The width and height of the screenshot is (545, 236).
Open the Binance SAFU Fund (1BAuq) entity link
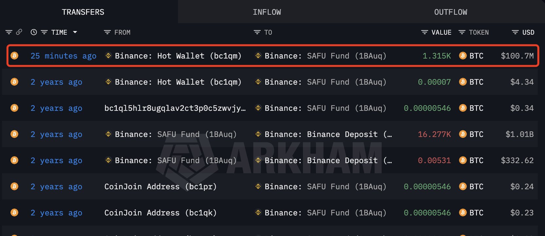(x=325, y=56)
